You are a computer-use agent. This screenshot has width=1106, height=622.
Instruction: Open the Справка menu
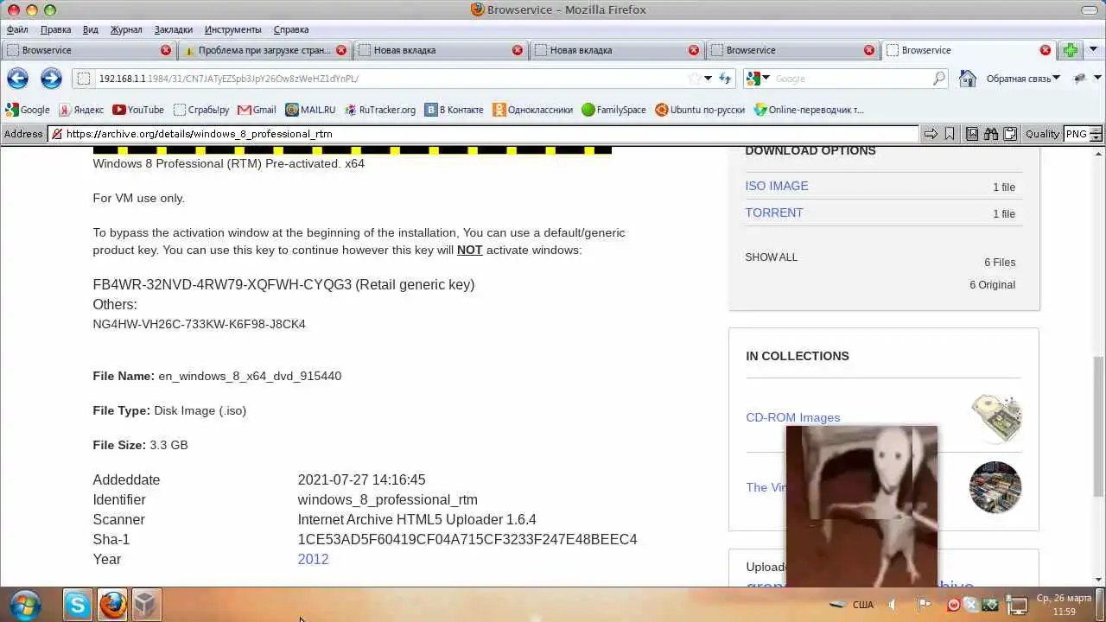(x=291, y=29)
